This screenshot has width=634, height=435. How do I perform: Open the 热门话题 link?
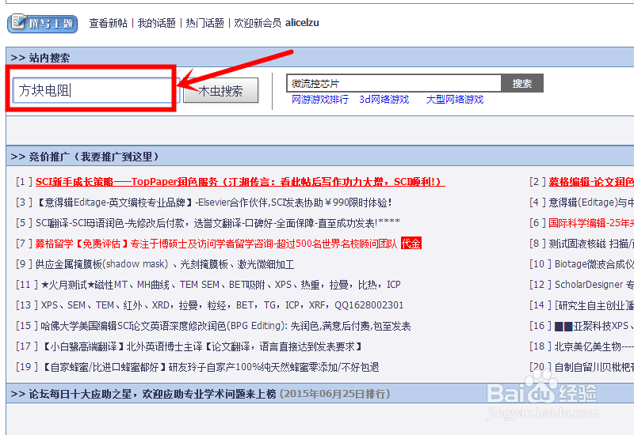coord(204,23)
